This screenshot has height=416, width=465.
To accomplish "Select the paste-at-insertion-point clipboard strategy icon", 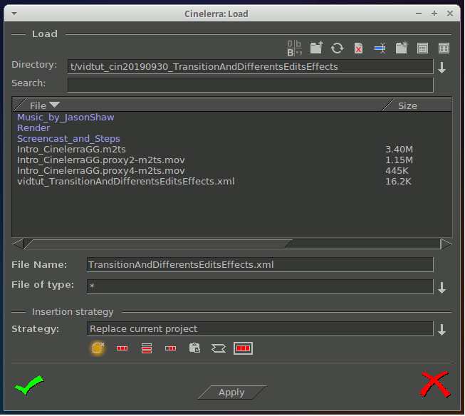I will [x=194, y=348].
